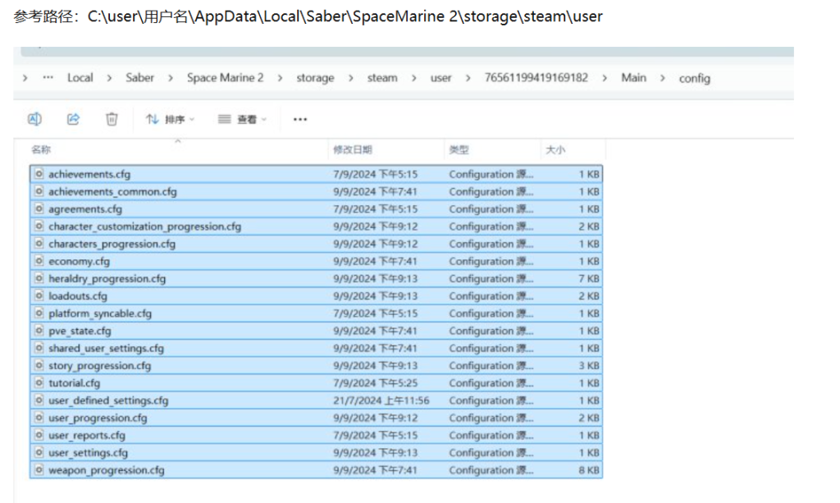Click the Delete trash icon
Image resolution: width=840 pixels, height=503 pixels.
click(x=112, y=119)
